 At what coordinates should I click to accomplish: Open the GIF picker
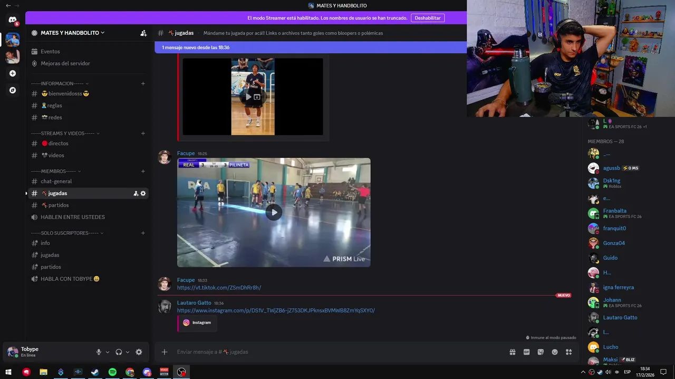point(526,352)
